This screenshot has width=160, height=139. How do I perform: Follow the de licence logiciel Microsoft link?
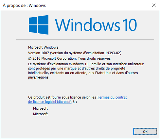50,102
